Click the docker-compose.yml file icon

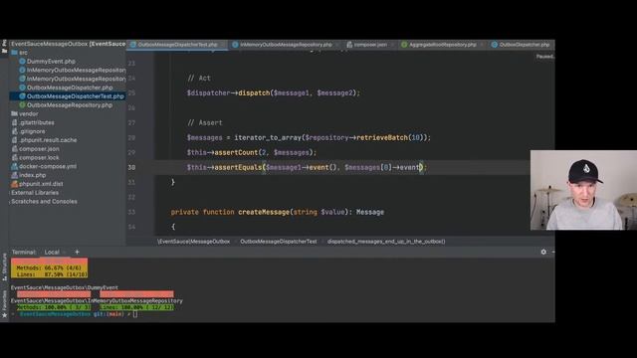point(15,166)
